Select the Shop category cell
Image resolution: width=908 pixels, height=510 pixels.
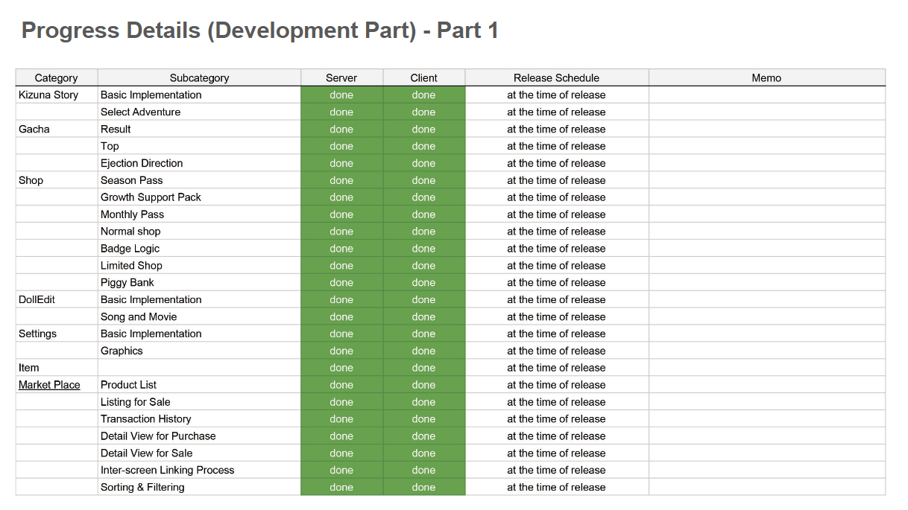click(31, 180)
